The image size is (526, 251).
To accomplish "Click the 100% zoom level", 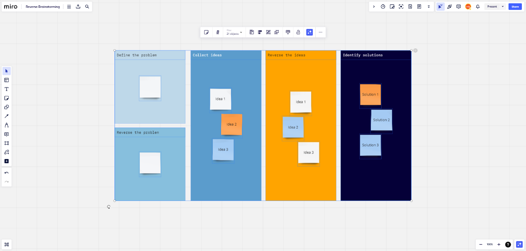I will (x=490, y=244).
